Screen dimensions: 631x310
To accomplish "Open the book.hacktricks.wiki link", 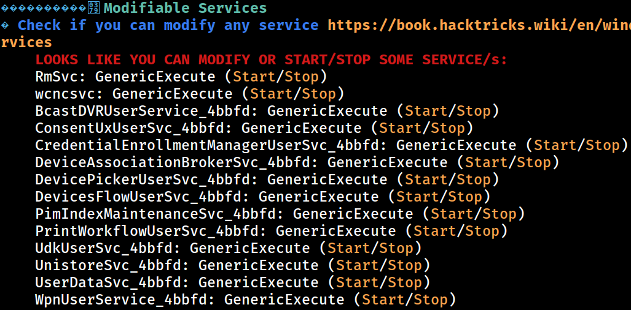I will point(479,26).
